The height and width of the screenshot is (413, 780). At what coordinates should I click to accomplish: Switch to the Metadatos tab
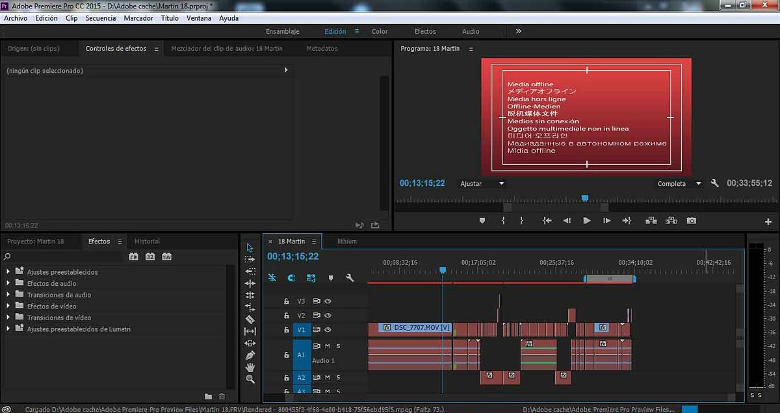pyautogui.click(x=322, y=48)
